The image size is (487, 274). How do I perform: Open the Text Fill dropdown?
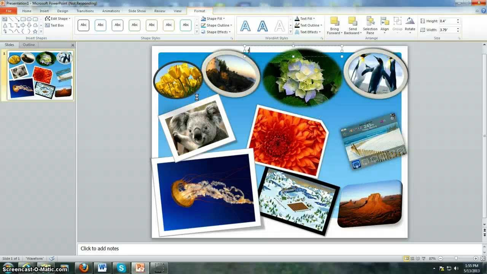[305, 18]
